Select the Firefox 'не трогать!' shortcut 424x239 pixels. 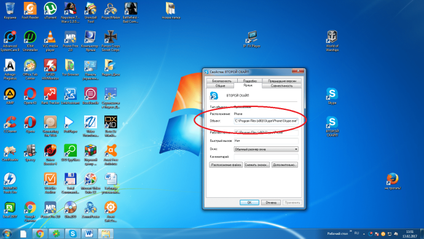pyautogui.click(x=393, y=181)
